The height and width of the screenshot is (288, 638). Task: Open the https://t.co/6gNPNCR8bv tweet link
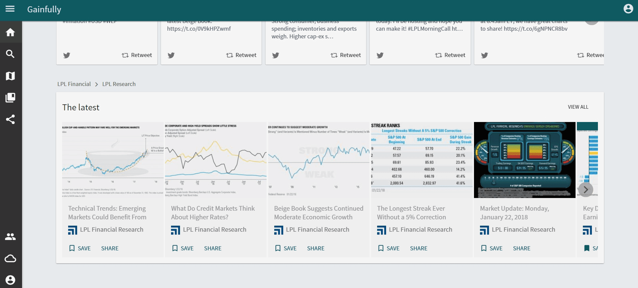pyautogui.click(x=535, y=29)
